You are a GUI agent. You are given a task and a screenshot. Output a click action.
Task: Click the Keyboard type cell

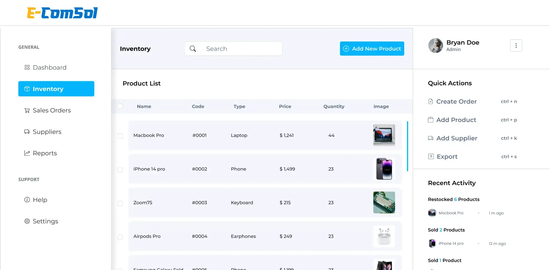click(242, 203)
